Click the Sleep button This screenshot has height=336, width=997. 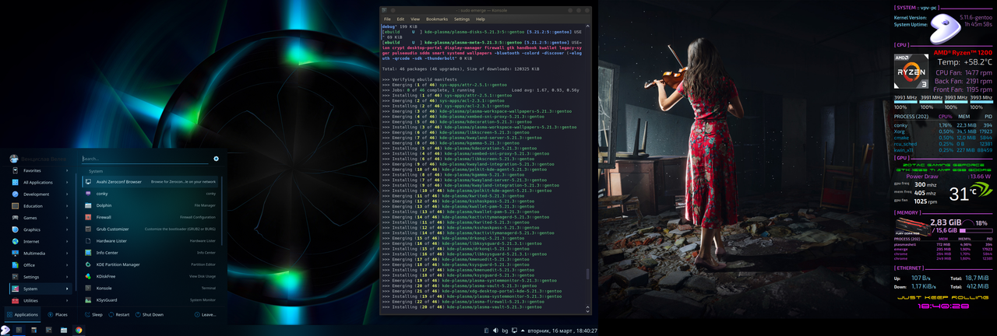pos(93,314)
